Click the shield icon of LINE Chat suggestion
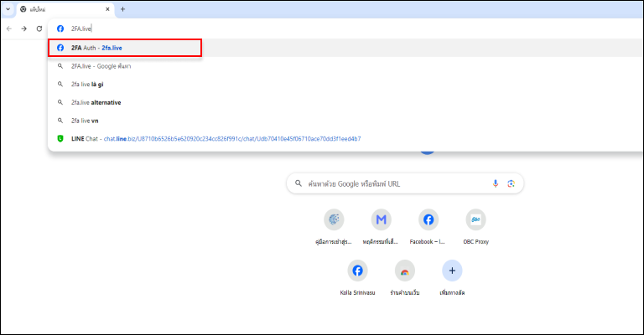 pos(60,138)
